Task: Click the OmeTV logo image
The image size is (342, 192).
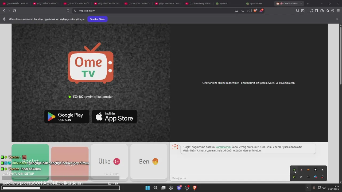Action: pyautogui.click(x=91, y=63)
